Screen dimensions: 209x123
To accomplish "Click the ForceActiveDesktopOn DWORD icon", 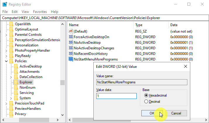I will point(71,37).
